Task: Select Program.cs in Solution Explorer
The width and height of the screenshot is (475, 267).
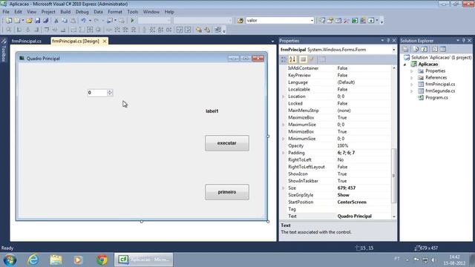Action: [x=436, y=98]
